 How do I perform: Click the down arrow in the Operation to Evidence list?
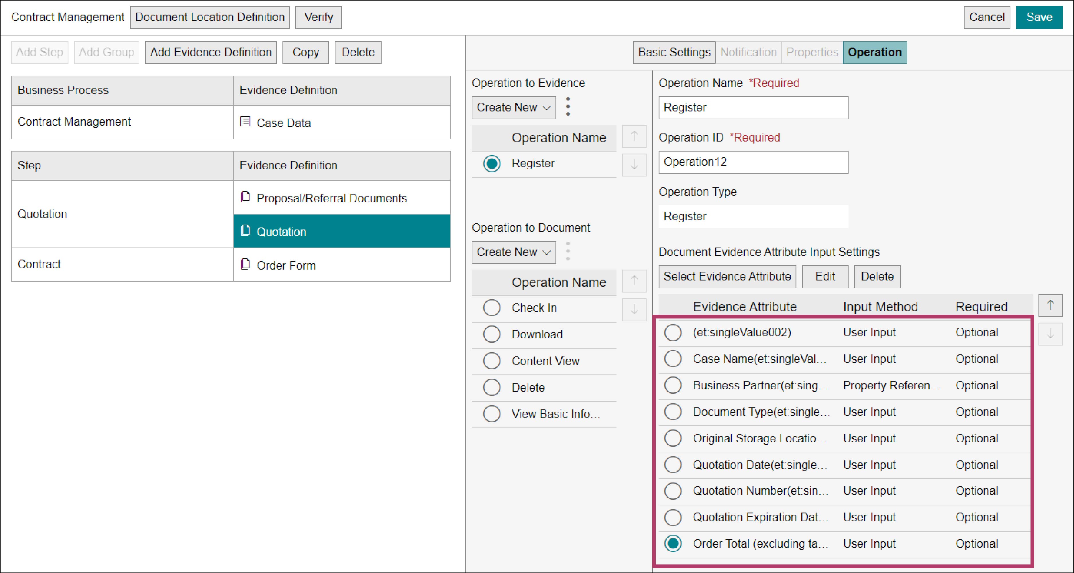tap(634, 165)
